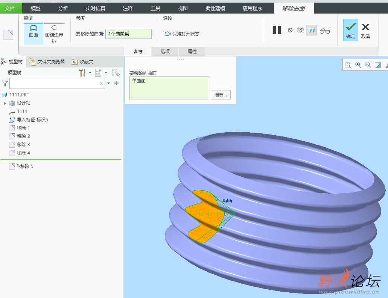
Task: Click the zoom in icon
Action: 358,65
